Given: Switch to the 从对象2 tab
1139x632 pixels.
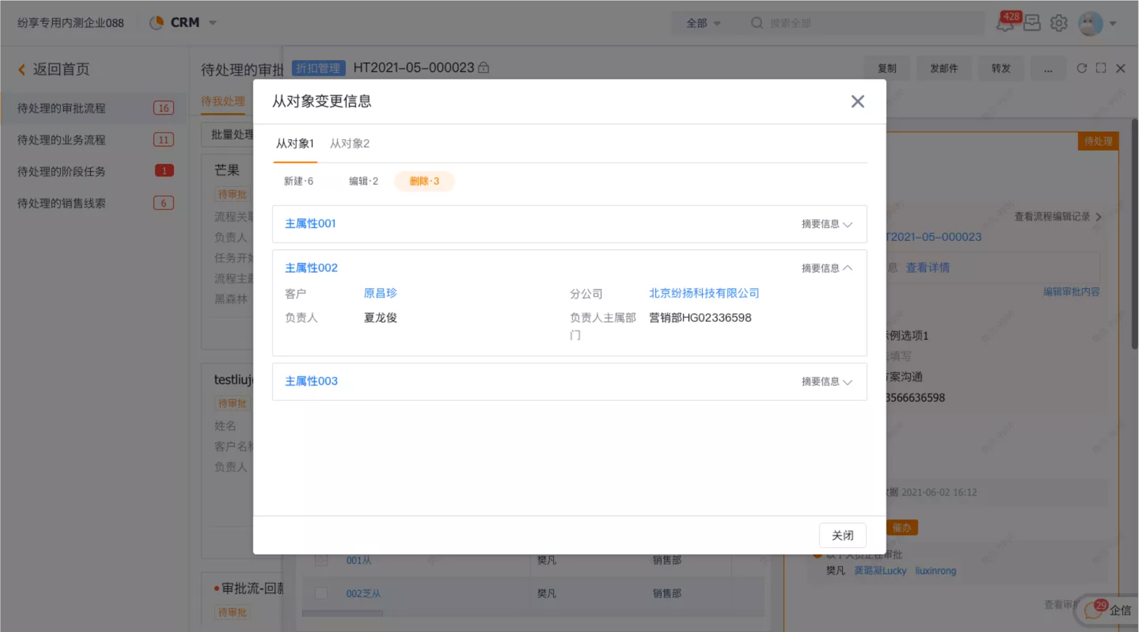Looking at the screenshot, I should pos(350,144).
